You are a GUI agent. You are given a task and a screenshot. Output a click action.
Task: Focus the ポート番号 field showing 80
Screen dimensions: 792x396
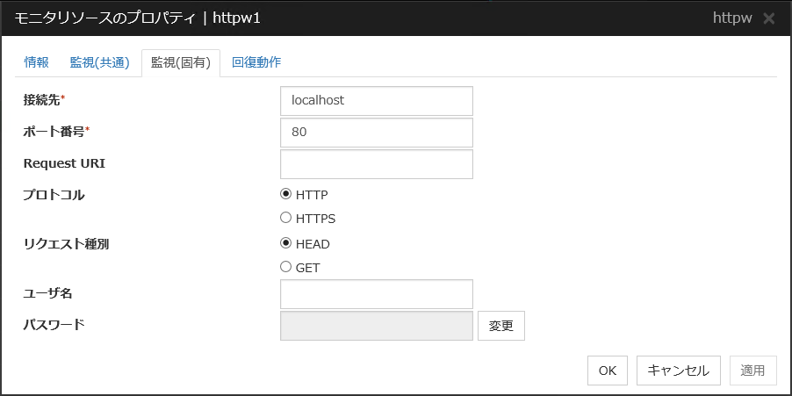click(x=376, y=133)
